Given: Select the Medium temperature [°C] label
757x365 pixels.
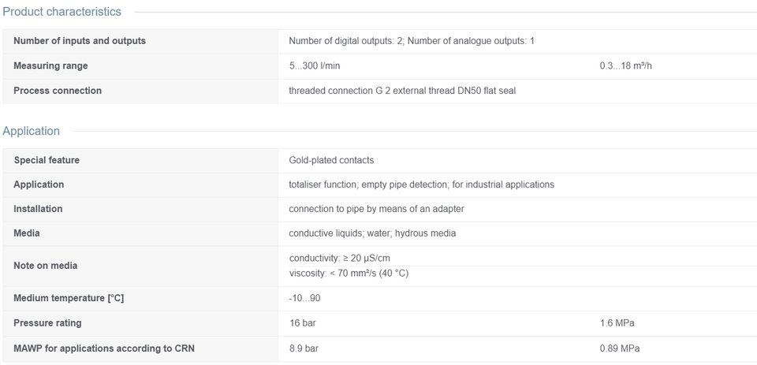Looking at the screenshot, I should coord(69,298).
